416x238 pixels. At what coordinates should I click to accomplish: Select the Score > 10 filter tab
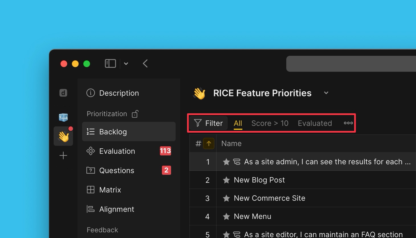click(270, 123)
